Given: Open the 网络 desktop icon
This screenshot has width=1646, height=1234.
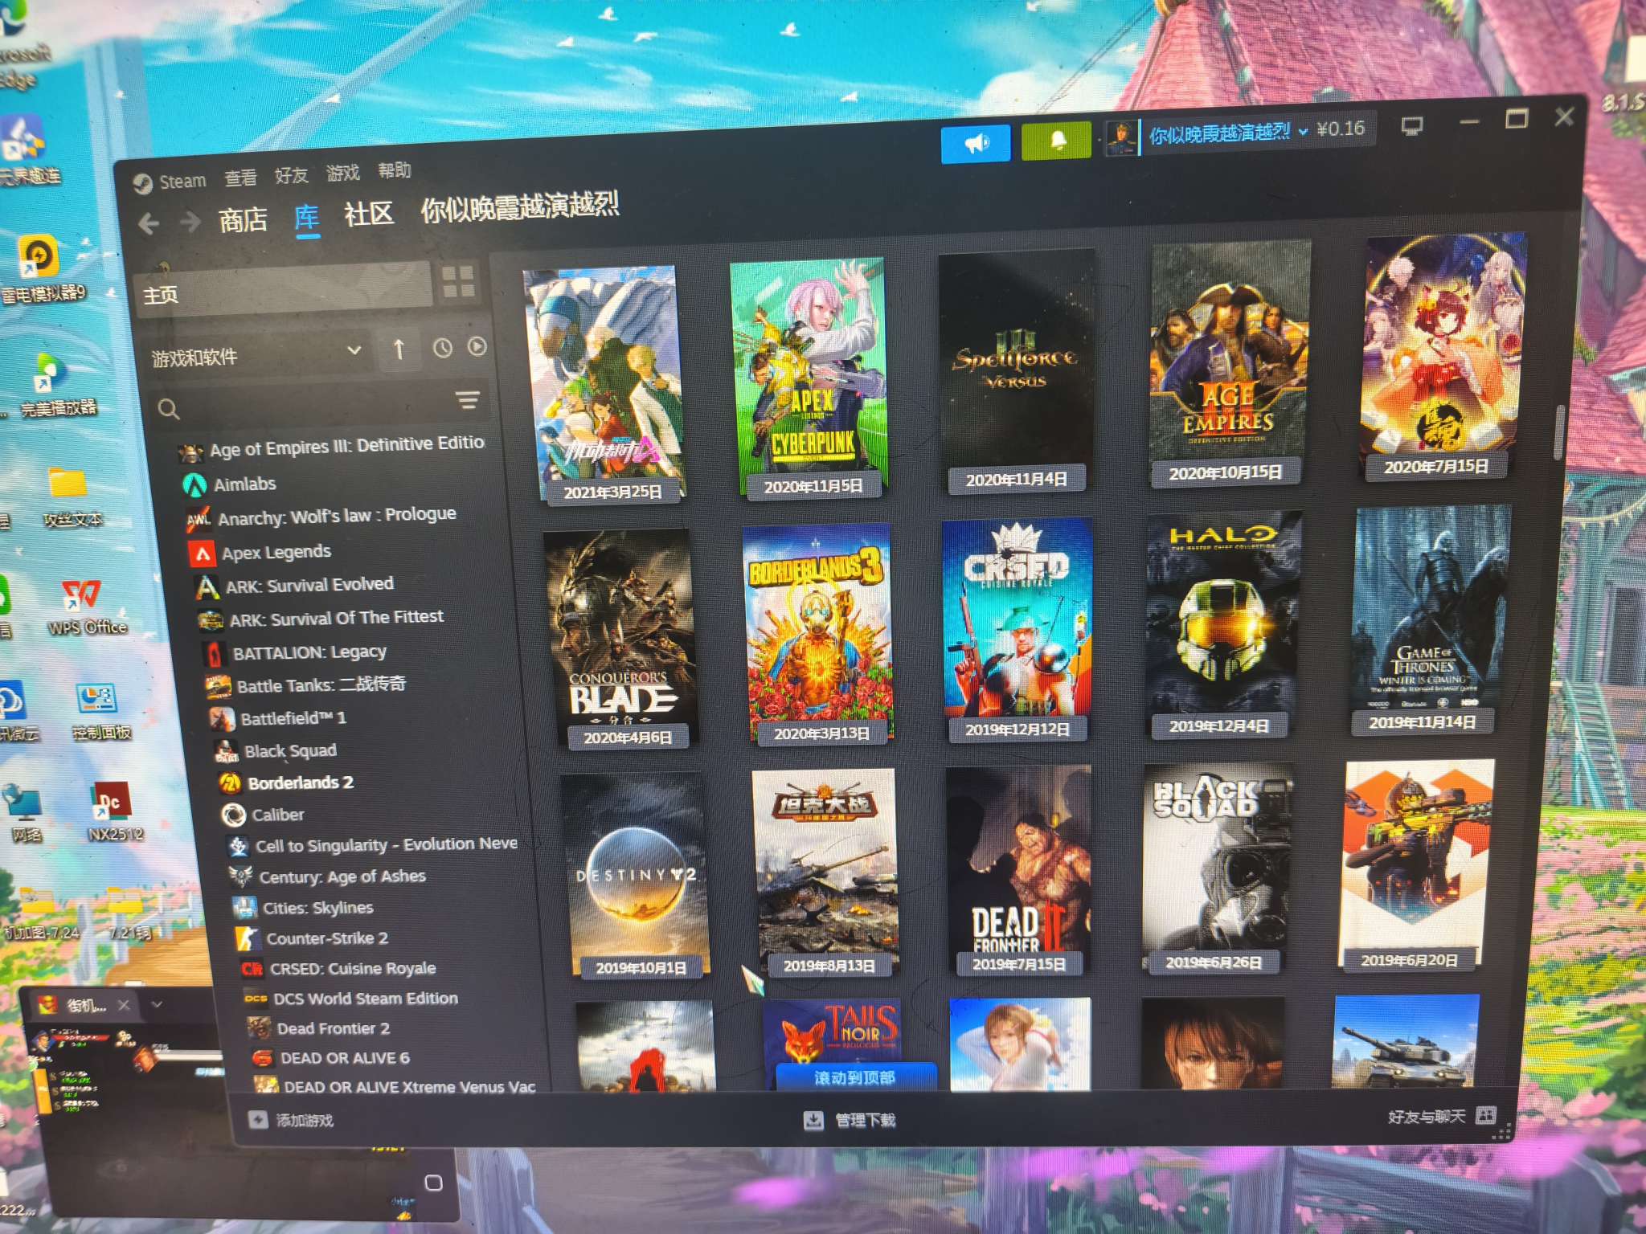Looking at the screenshot, I should point(24,813).
